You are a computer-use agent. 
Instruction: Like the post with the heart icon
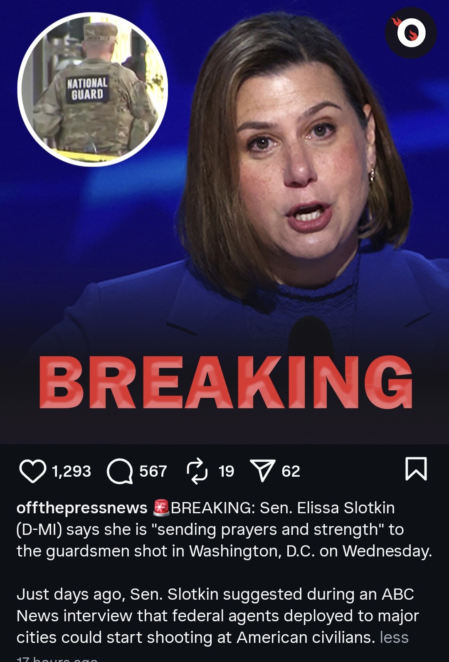[x=32, y=471]
